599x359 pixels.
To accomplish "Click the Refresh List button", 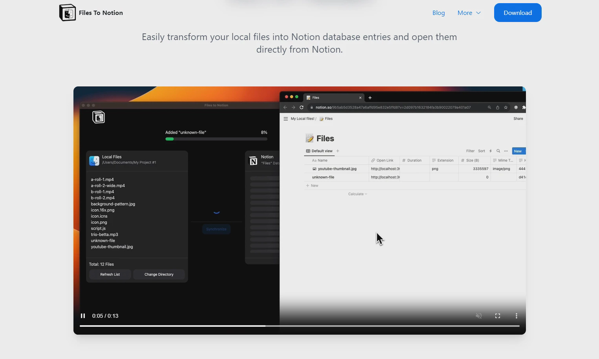I will [110, 274].
